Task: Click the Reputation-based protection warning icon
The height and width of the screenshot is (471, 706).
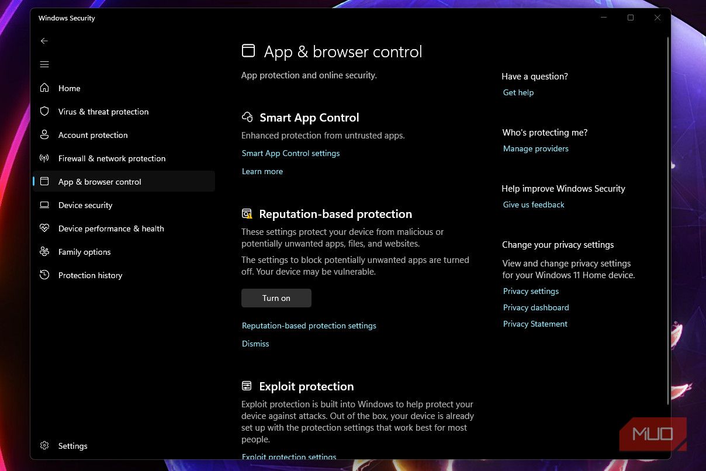Action: pos(247,214)
